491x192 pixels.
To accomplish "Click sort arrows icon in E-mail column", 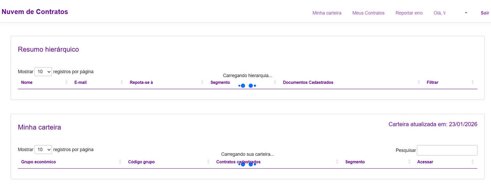I will [122, 83].
